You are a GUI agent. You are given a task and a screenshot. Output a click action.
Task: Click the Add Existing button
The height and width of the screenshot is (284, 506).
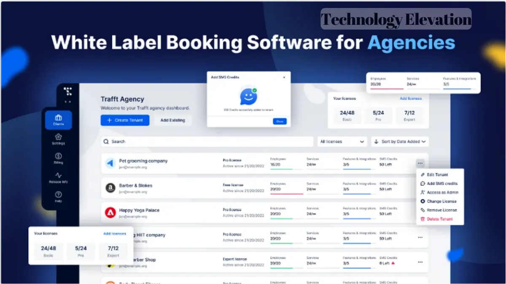point(172,120)
